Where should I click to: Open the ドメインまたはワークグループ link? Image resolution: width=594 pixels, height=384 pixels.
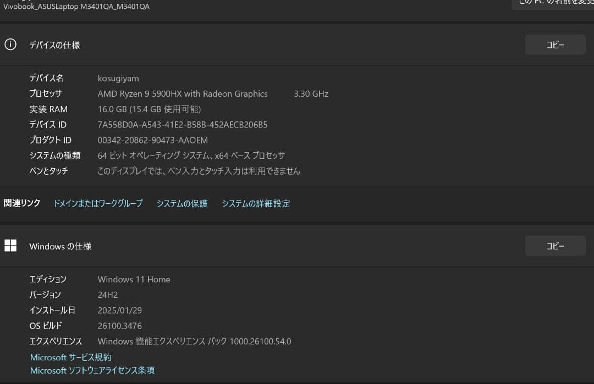pos(98,203)
